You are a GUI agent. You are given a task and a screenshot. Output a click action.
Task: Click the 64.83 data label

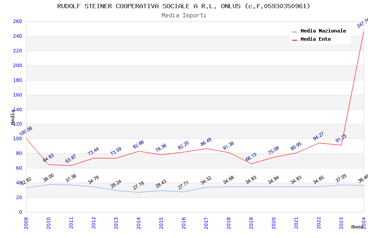coord(48,158)
